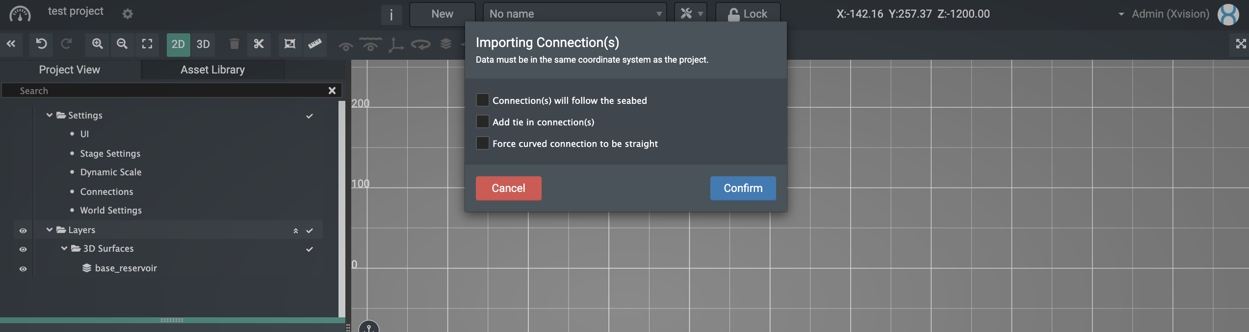
Task: Click the panel bottom resize grip
Action: pyautogui.click(x=172, y=320)
